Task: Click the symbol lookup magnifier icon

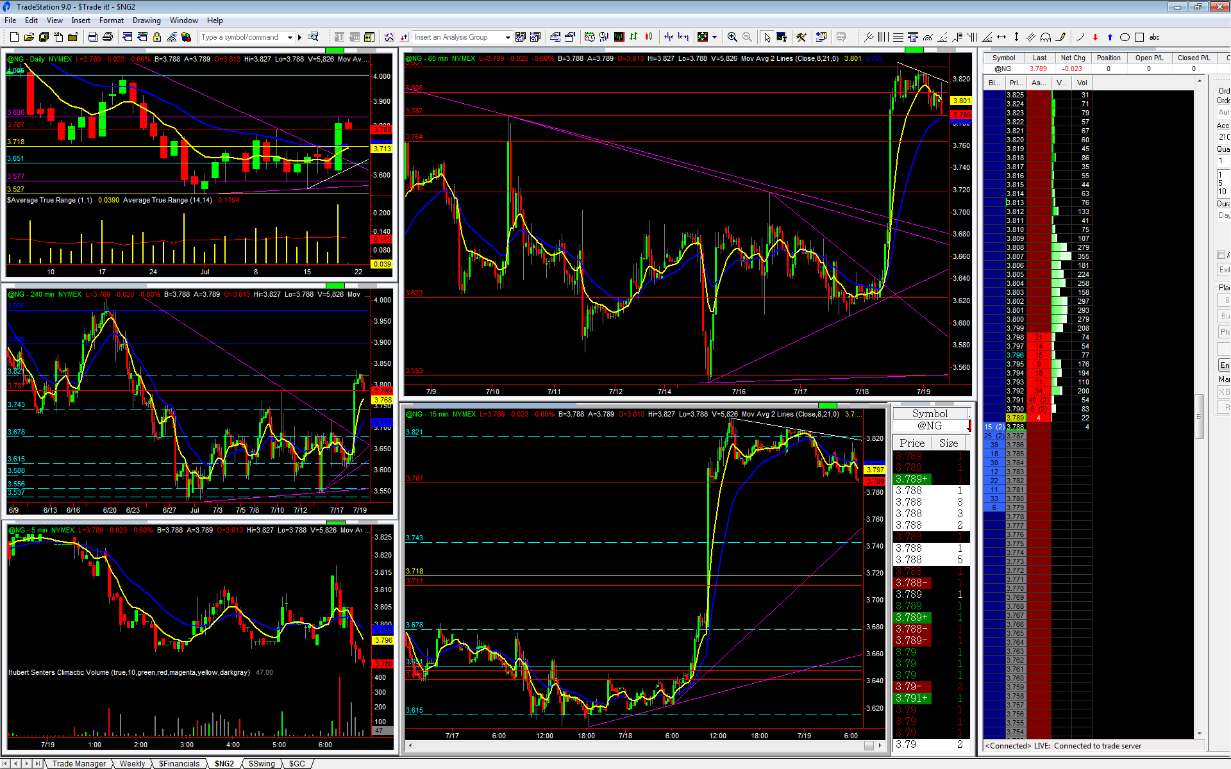Action: coord(313,37)
